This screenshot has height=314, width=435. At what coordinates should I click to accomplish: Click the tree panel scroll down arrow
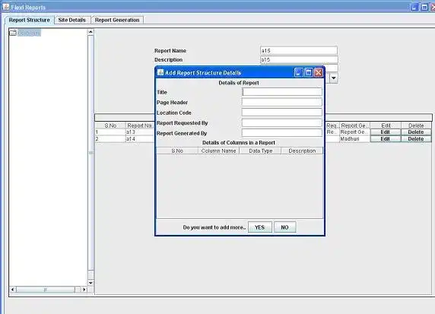pyautogui.click(x=90, y=283)
